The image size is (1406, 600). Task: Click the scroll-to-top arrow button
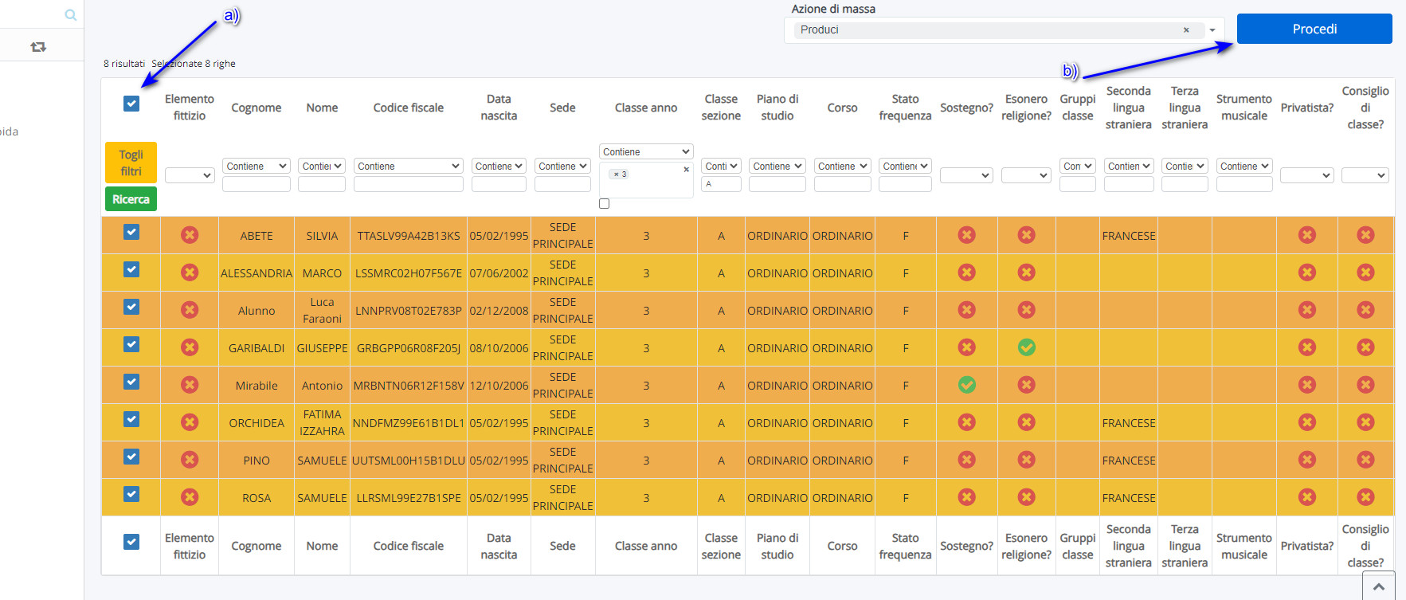[x=1379, y=586]
